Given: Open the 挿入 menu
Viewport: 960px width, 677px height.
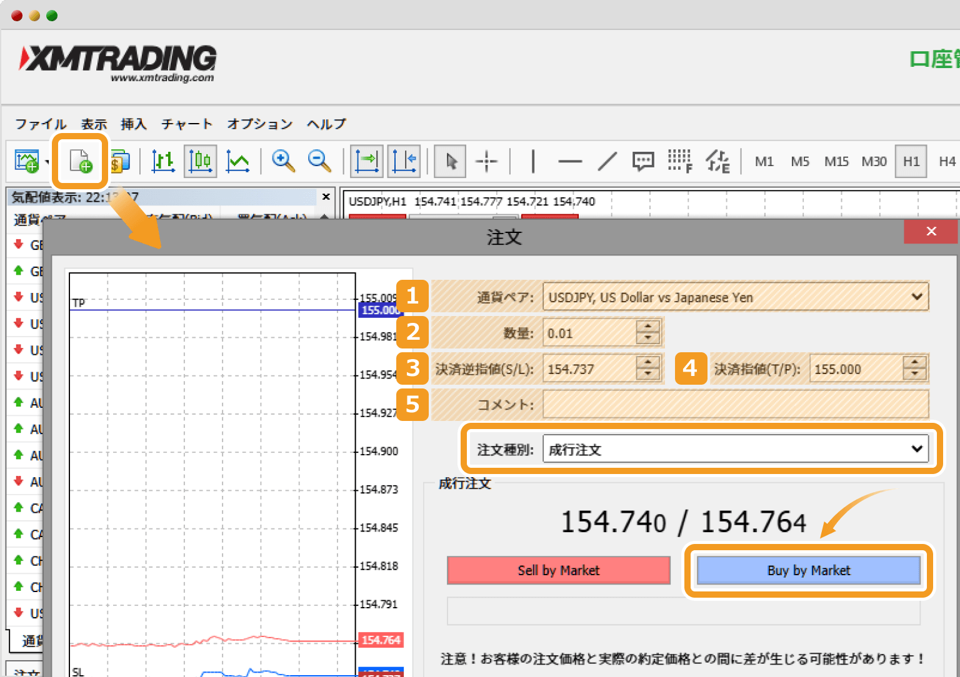Looking at the screenshot, I should click(134, 124).
